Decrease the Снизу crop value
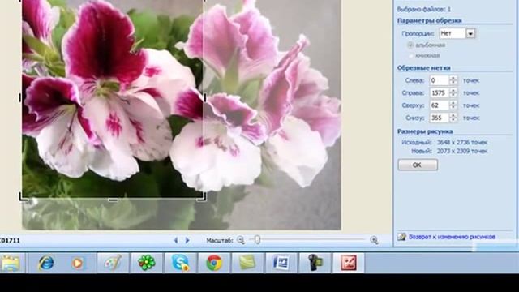Viewport: 519px width, 292px height. [x=453, y=120]
